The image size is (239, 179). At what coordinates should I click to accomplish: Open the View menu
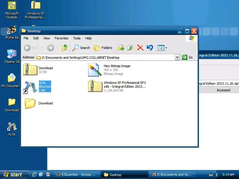(47, 38)
